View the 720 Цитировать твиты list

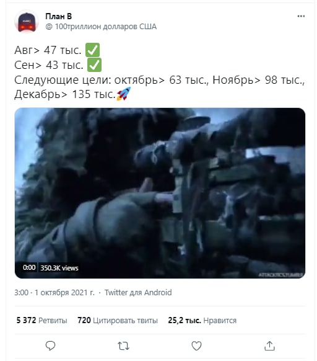pyautogui.click(x=118, y=320)
